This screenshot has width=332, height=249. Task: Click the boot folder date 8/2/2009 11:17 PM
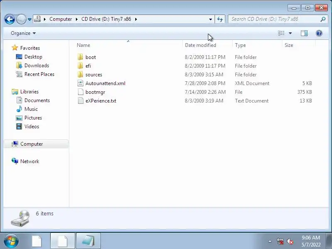[205, 57]
